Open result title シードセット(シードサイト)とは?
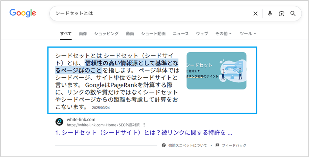Image resolution: width=309 pixels, height=157 pixels. point(144,133)
